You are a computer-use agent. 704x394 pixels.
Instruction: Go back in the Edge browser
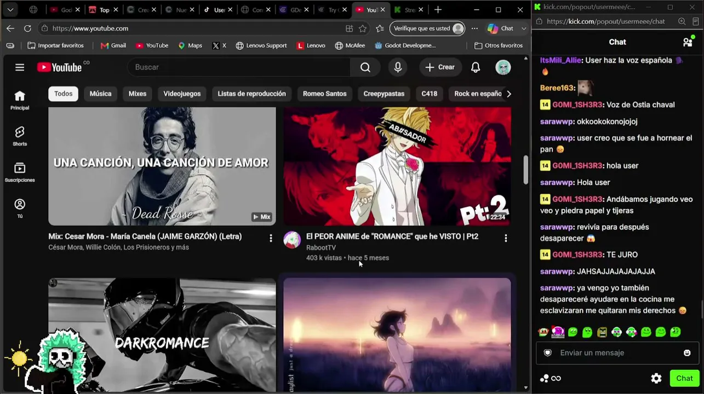point(10,28)
